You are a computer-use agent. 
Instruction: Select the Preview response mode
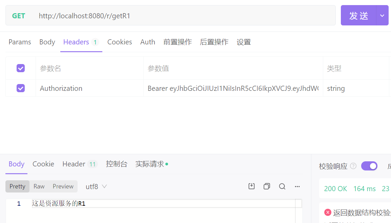pos(63,186)
